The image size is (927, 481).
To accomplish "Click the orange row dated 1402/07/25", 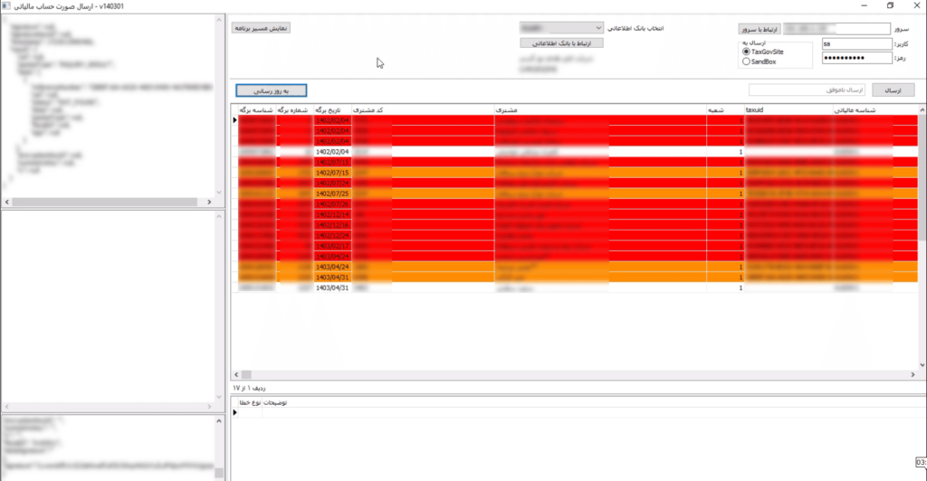I will [543, 193].
